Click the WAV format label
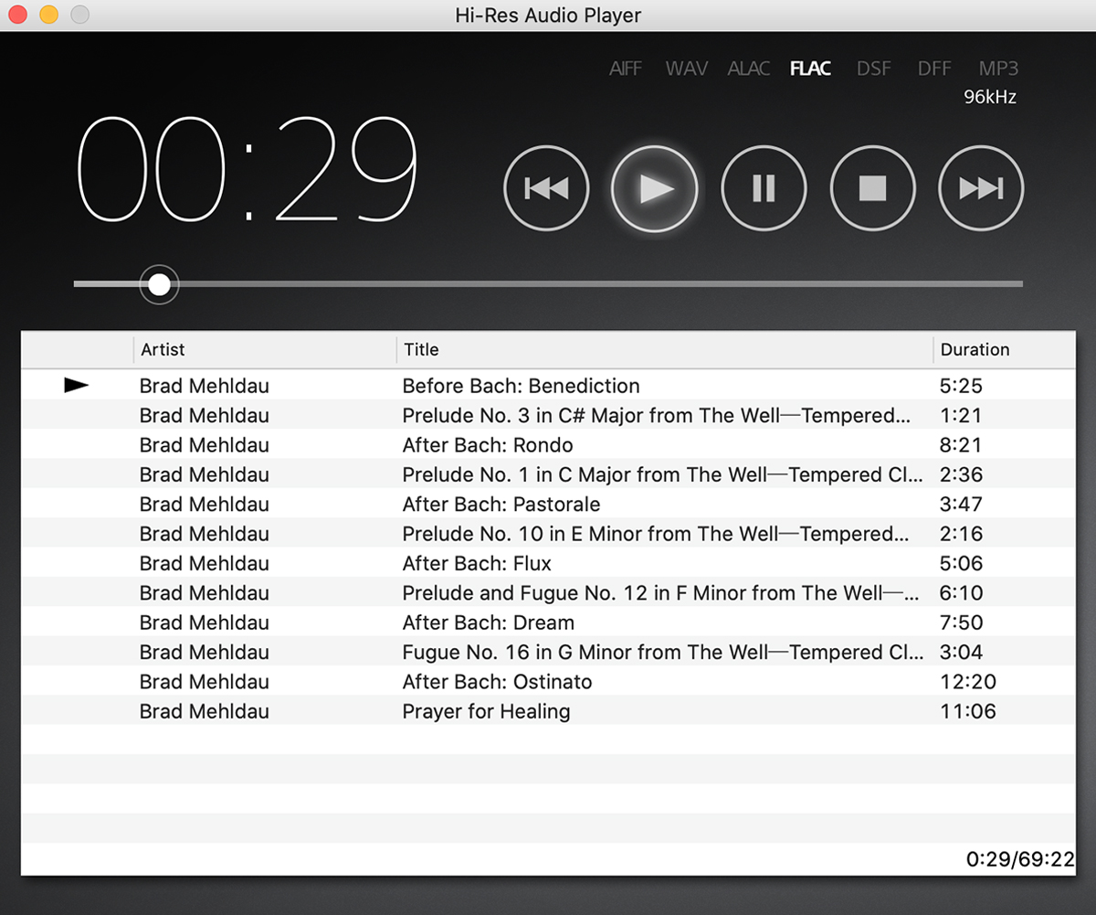The image size is (1096, 915). pyautogui.click(x=687, y=69)
